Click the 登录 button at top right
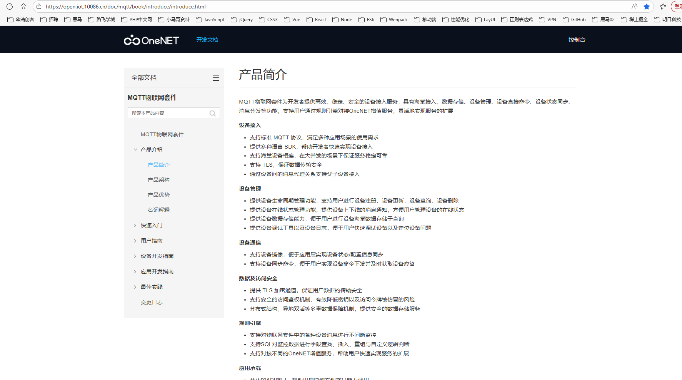Image resolution: width=682 pixels, height=380 pixels. coord(678,7)
